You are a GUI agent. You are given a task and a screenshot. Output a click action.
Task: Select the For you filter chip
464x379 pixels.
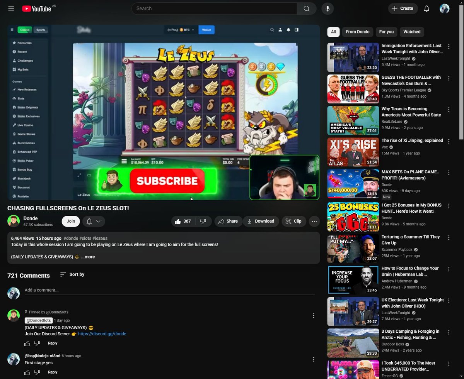click(x=386, y=32)
